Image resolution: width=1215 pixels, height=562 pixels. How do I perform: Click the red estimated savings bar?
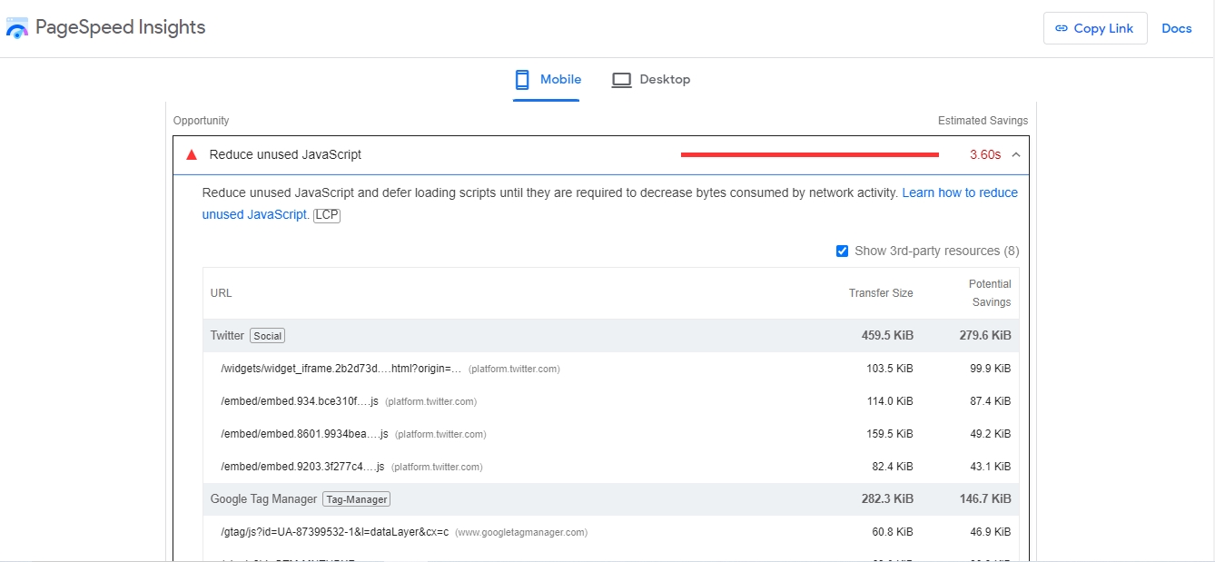tap(810, 155)
